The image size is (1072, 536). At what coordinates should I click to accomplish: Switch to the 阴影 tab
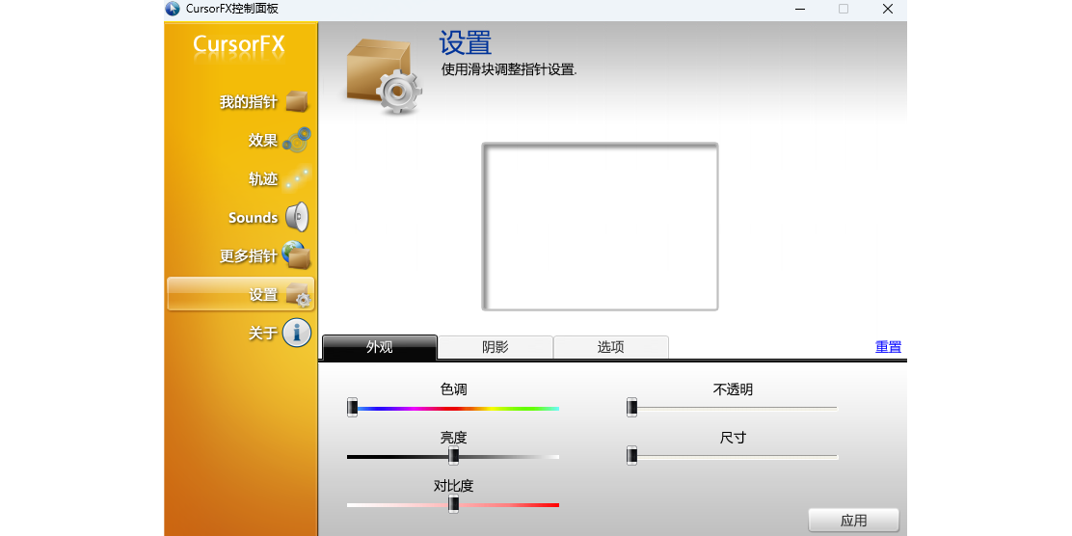pos(495,347)
